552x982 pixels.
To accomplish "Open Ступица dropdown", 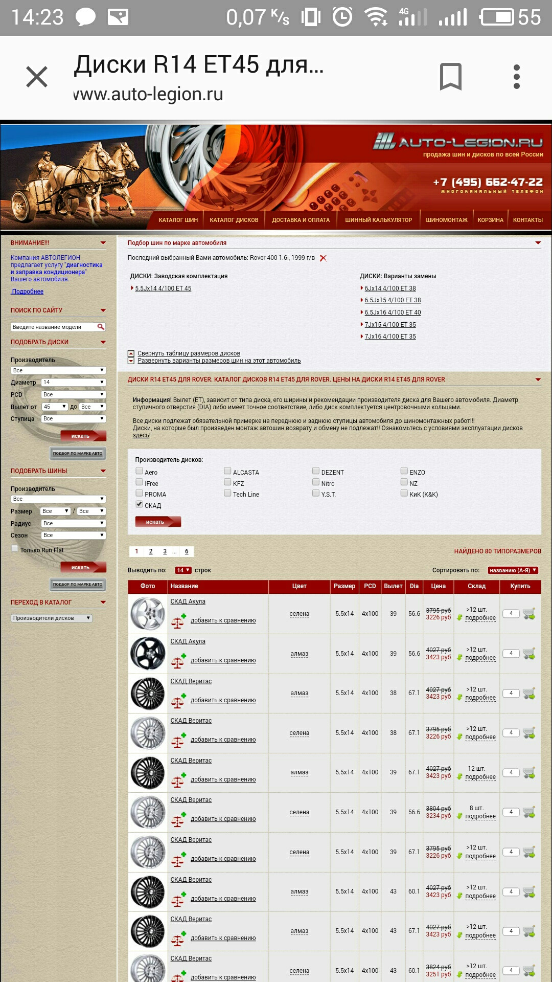I will [74, 419].
